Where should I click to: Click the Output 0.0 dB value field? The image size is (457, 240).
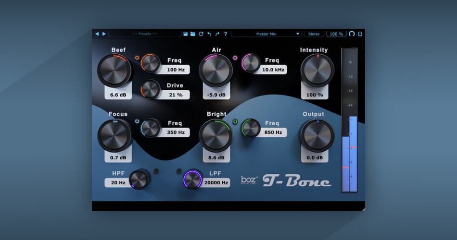315,157
